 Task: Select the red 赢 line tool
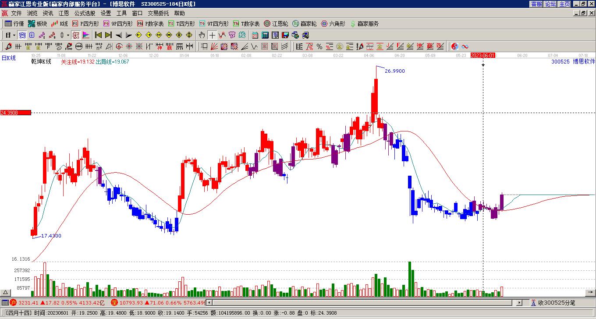(169, 46)
